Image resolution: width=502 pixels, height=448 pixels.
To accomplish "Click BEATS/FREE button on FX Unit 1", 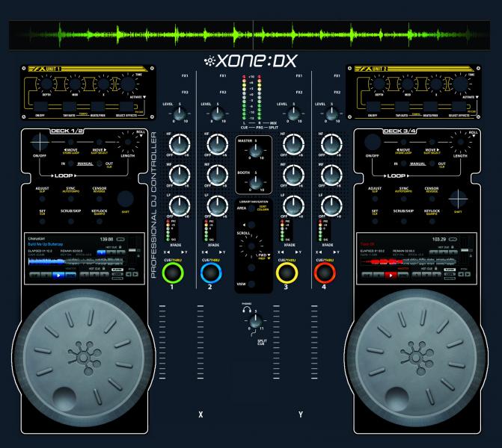I will coord(98,107).
